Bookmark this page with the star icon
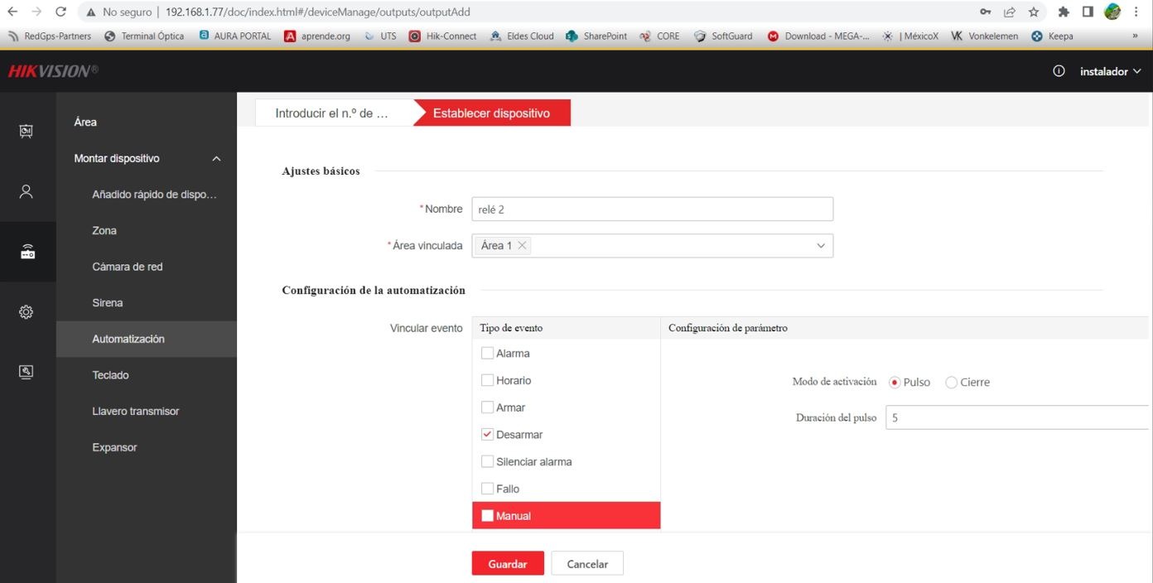Image resolution: width=1153 pixels, height=583 pixels. tap(1034, 12)
